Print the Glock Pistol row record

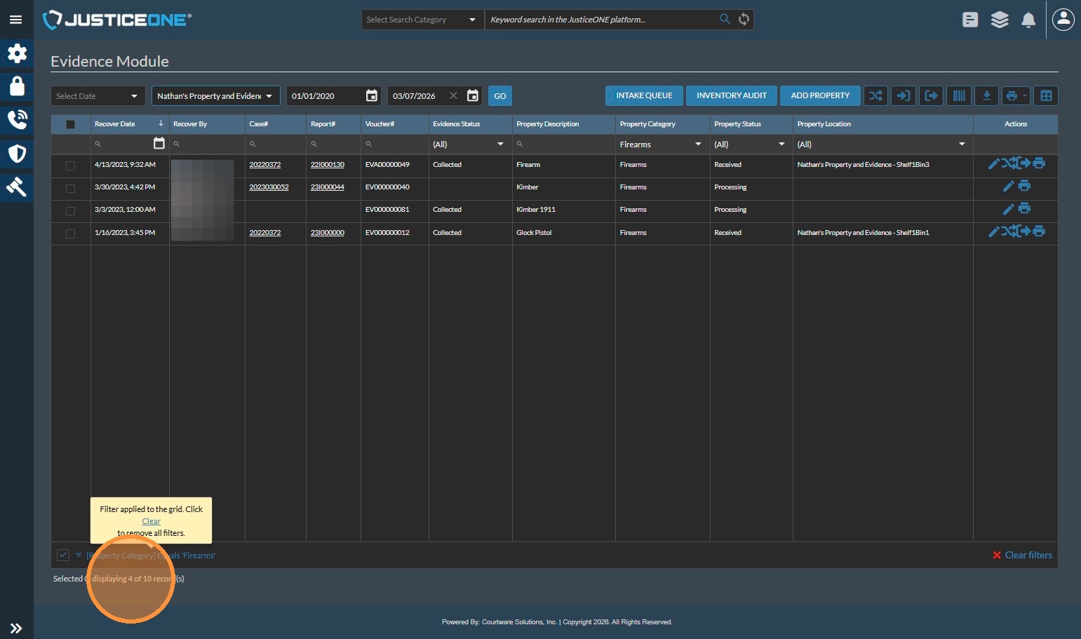(x=1039, y=231)
